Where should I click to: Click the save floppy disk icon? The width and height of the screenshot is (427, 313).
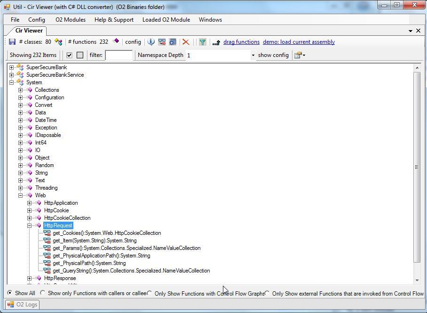[x=12, y=42]
